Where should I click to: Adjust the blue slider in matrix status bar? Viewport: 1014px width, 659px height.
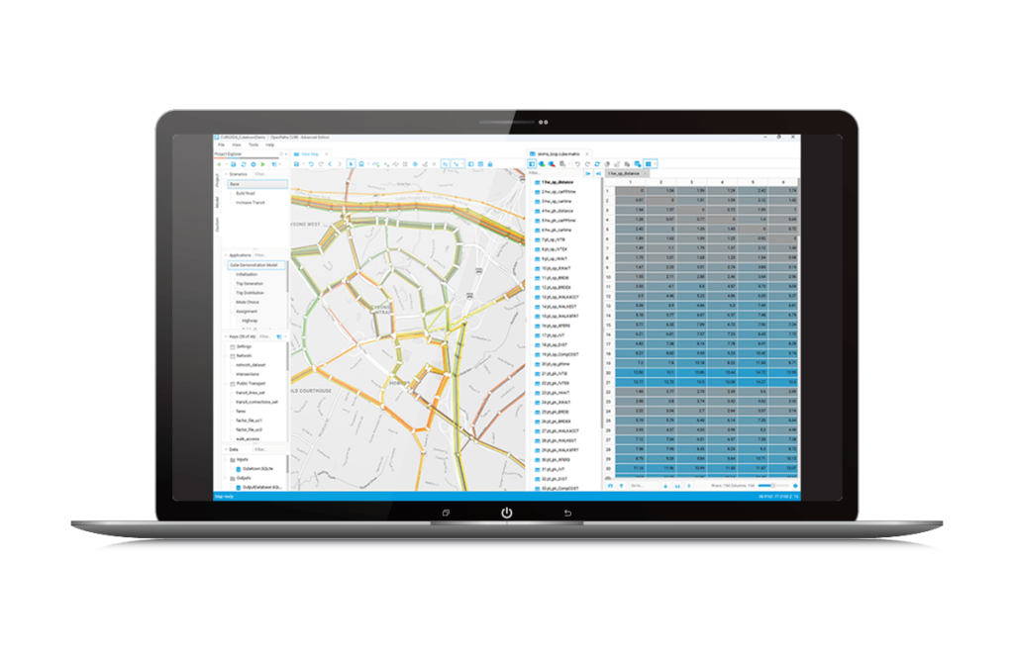770,486
